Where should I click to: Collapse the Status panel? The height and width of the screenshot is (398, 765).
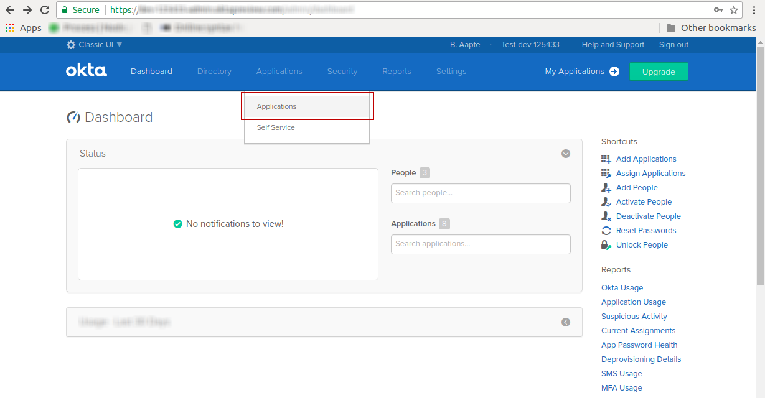click(x=565, y=154)
